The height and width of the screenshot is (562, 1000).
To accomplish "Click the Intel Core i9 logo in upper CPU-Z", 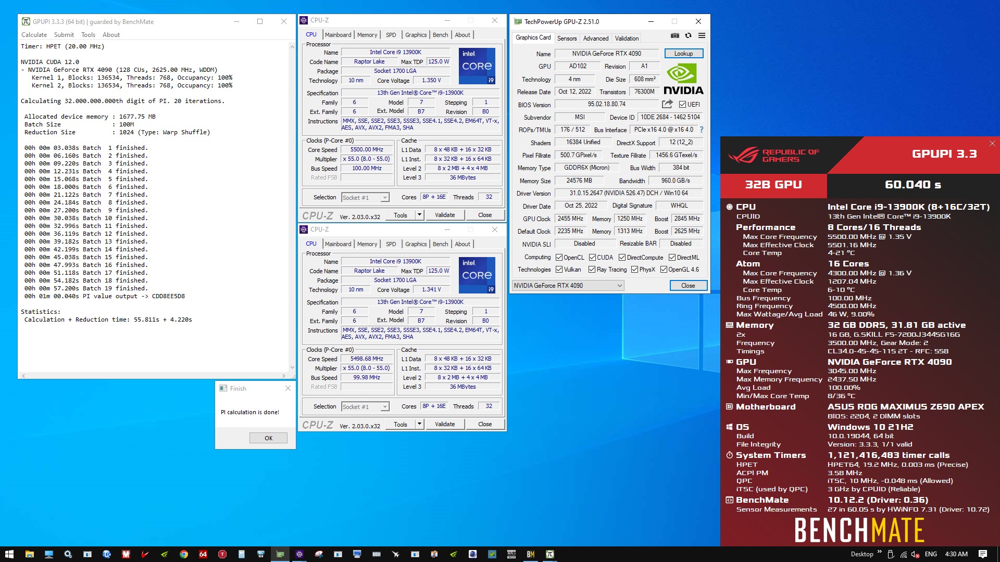I will [477, 66].
